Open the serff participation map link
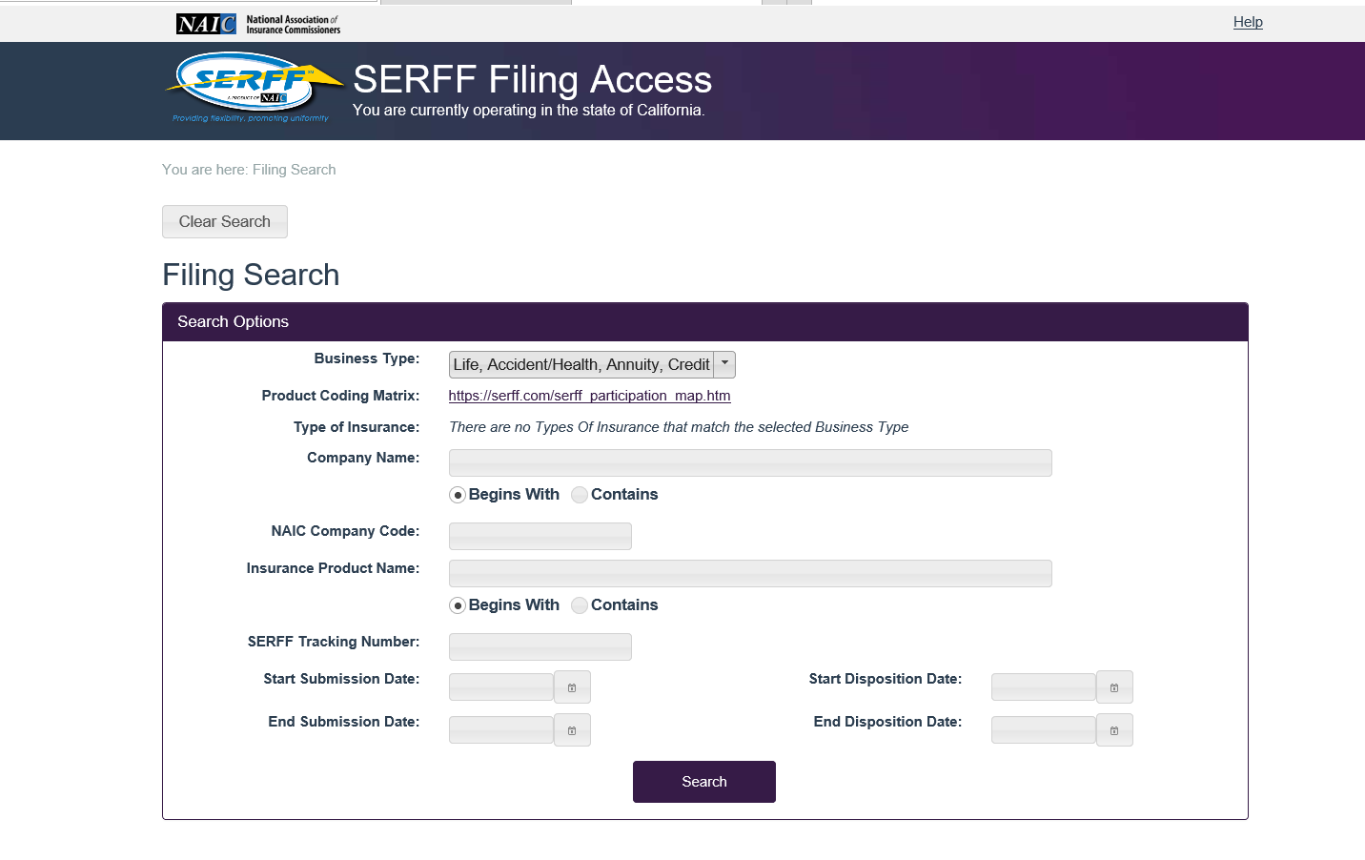 (x=590, y=396)
